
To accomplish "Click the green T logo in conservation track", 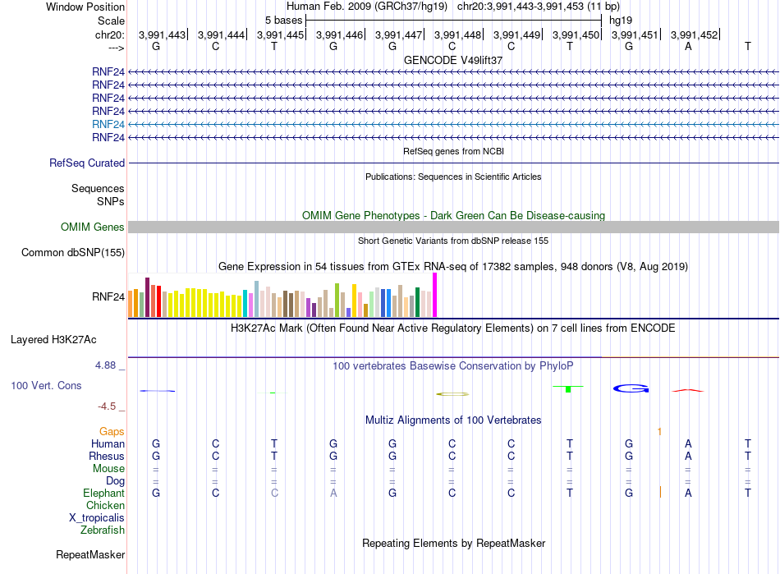I will [x=568, y=388].
